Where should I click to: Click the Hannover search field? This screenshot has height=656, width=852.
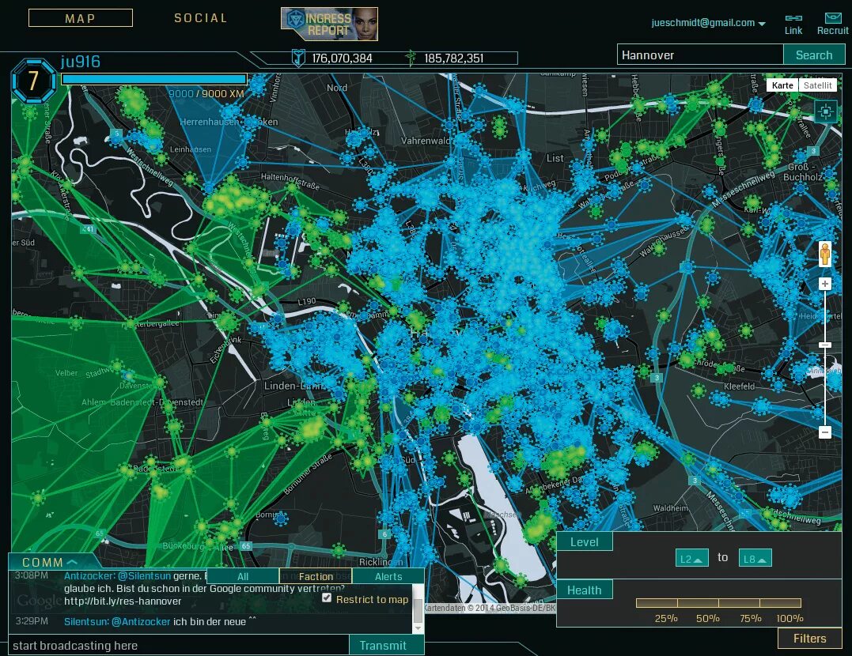(x=700, y=55)
